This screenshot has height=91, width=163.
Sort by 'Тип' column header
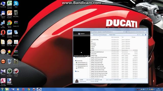pos(123,37)
